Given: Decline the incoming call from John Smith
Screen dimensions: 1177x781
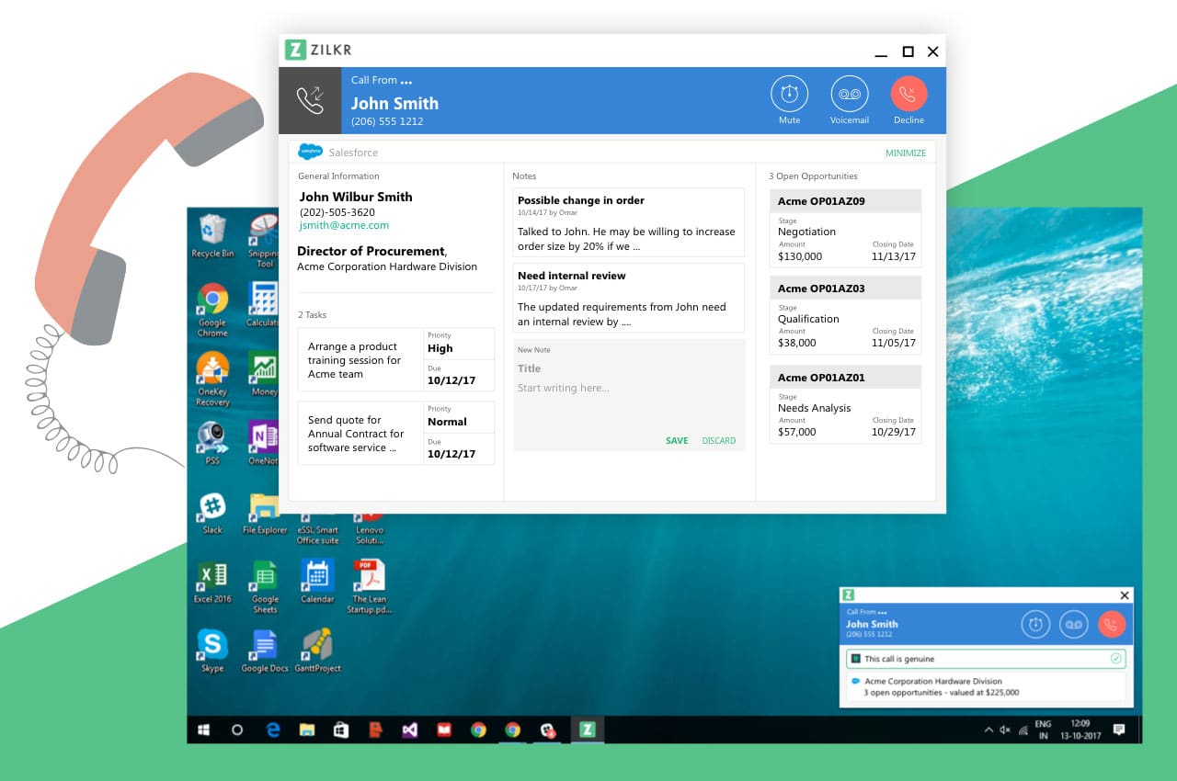Looking at the screenshot, I should [908, 95].
